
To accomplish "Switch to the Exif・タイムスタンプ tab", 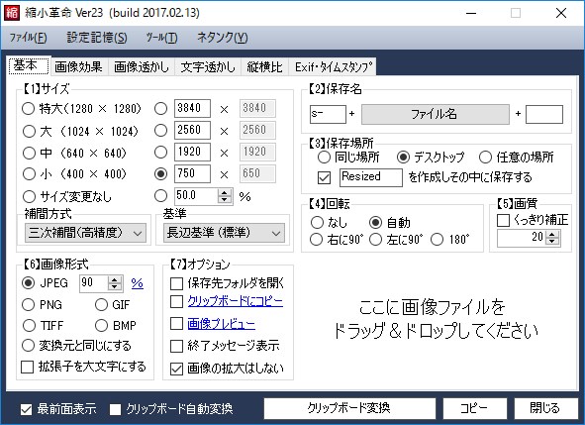I will pyautogui.click(x=334, y=66).
